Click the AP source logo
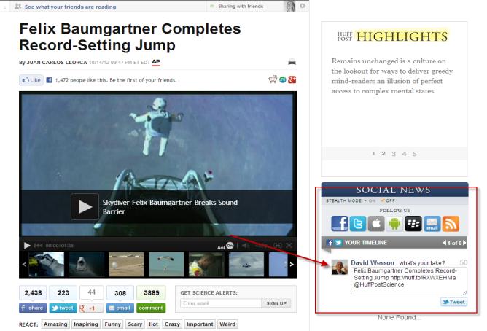This screenshot has width=487, height=331. coord(156,62)
